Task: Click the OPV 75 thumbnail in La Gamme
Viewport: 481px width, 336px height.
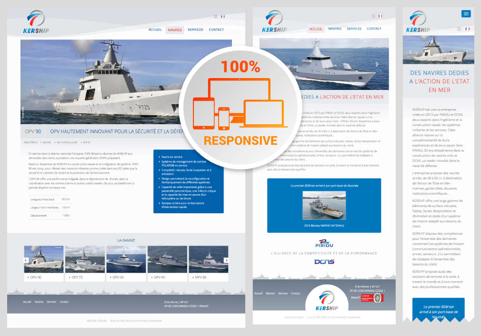Action: coord(85,259)
